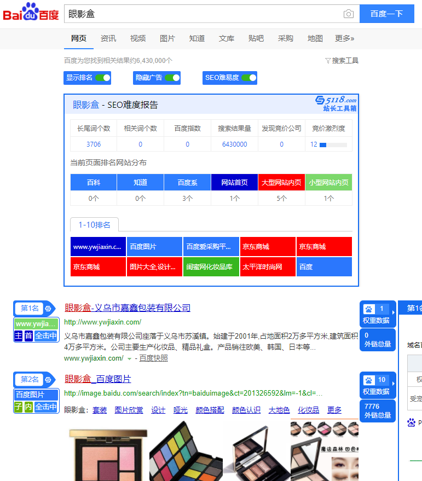Click the 图片欣赏 related link

tap(129, 410)
